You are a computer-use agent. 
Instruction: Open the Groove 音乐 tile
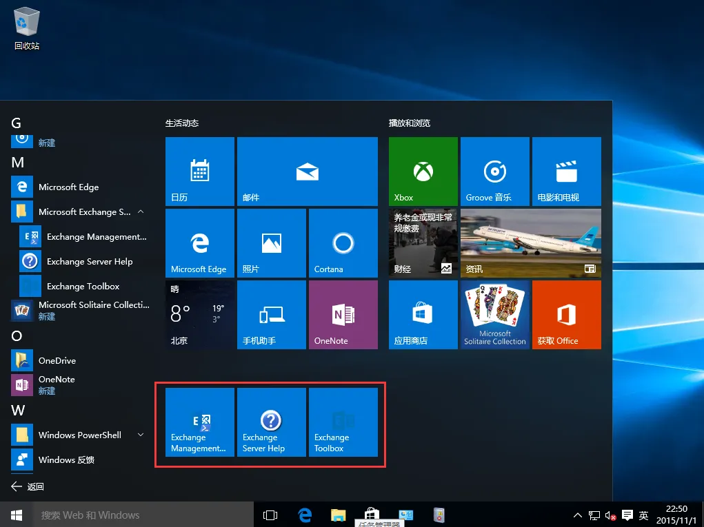coord(495,172)
